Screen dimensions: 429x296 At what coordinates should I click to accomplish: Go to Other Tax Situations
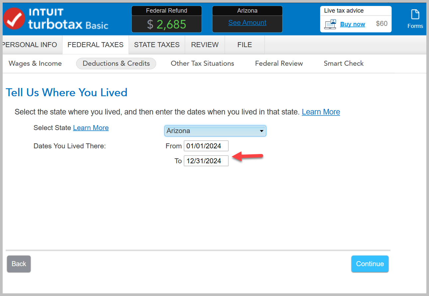click(x=202, y=63)
